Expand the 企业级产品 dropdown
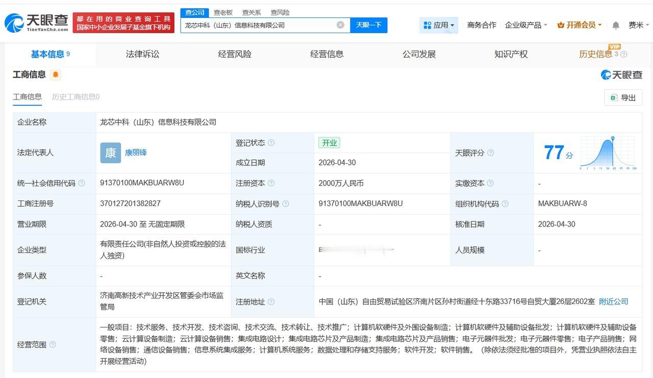The height and width of the screenshot is (378, 653). tap(525, 25)
